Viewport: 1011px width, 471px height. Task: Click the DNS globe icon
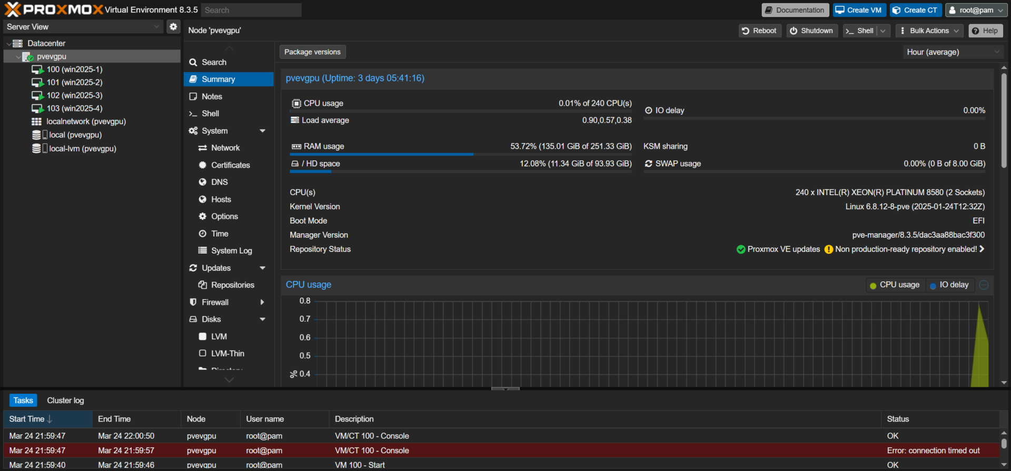coord(202,182)
